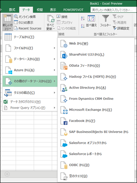
Task: Select the データ (Data) tab
Action: click(x=26, y=10)
